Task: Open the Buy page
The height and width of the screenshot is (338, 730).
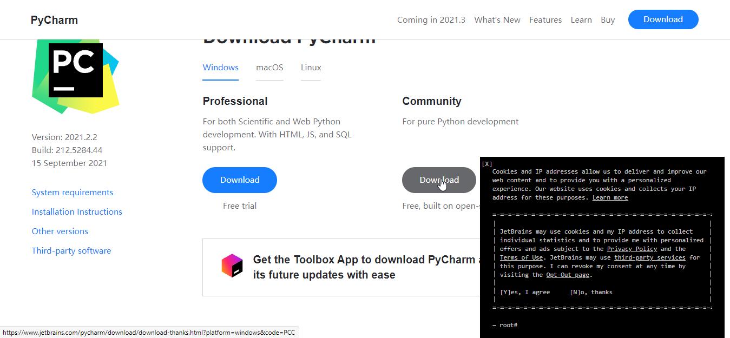Action: pos(607,19)
